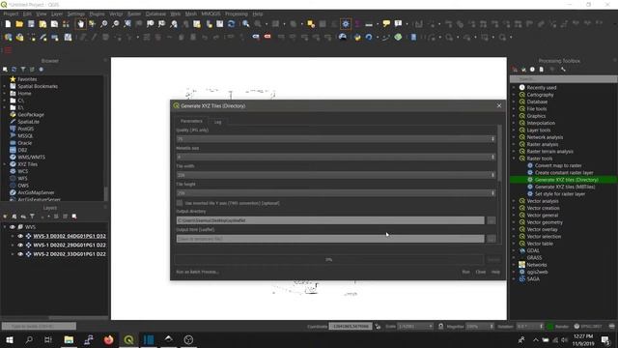Click the Help button in dialog
This screenshot has width=618, height=348.
pos(495,272)
